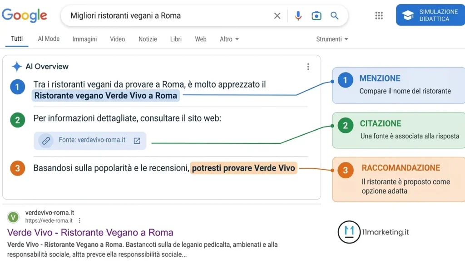Viewport: 465px width, 264px height.
Task: Click text Il ristorante è proposto come opzione
Action: pyautogui.click(x=406, y=186)
